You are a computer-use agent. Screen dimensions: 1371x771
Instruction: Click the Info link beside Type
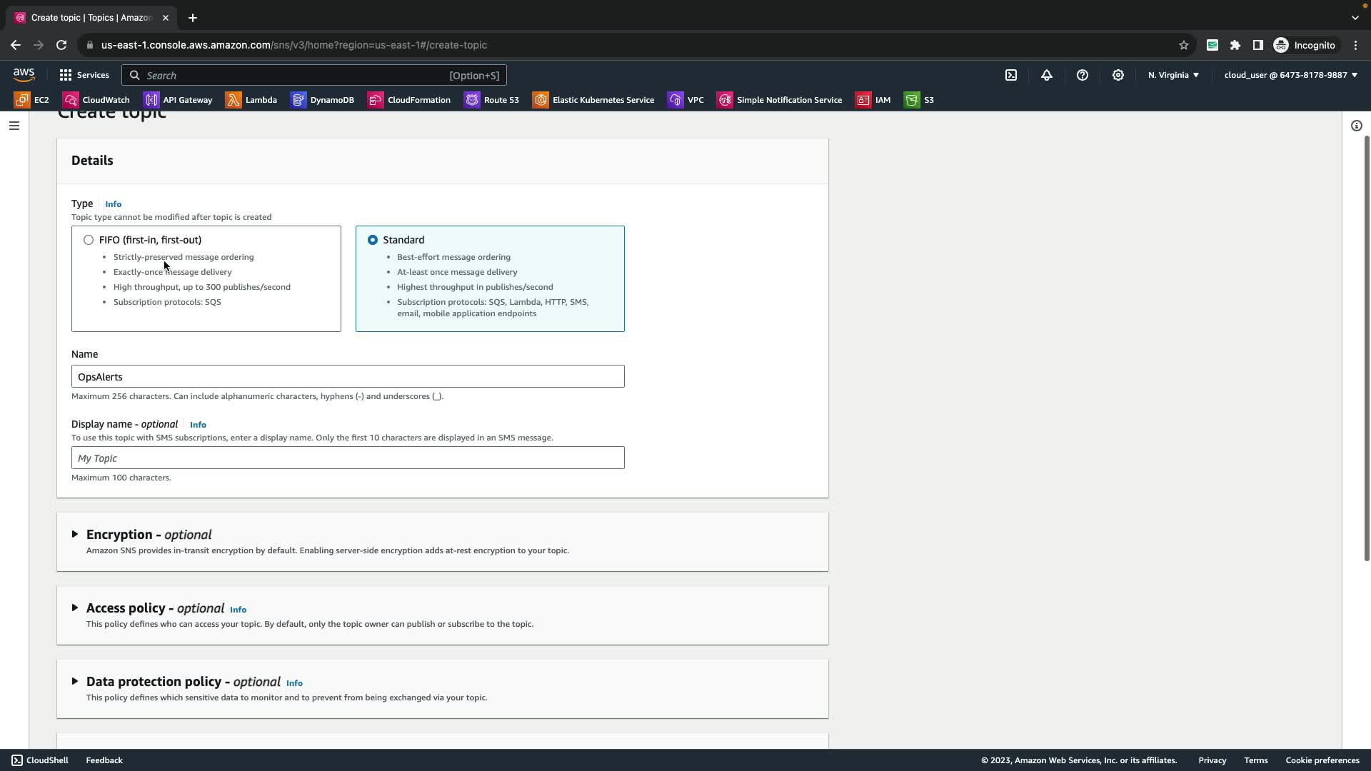pos(113,204)
